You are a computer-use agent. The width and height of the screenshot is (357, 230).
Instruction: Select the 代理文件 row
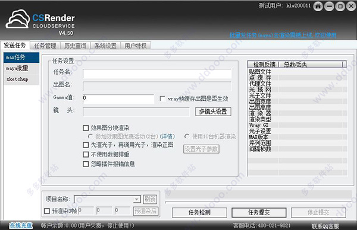[x=297, y=84]
